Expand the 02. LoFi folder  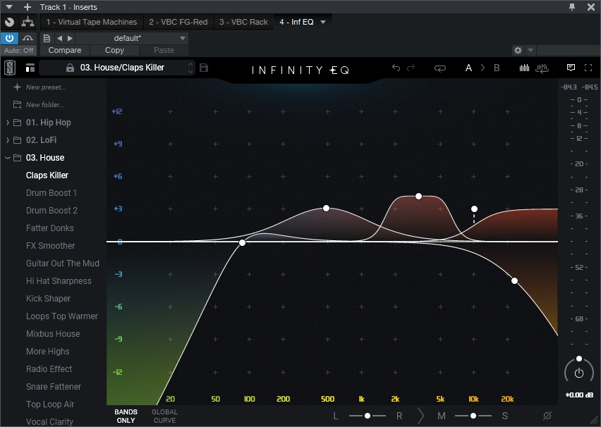(8, 140)
